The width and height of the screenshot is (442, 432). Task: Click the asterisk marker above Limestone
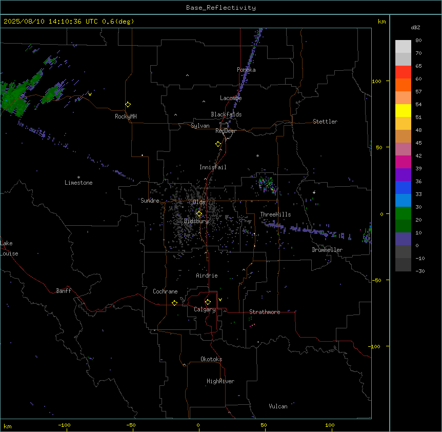(78, 178)
